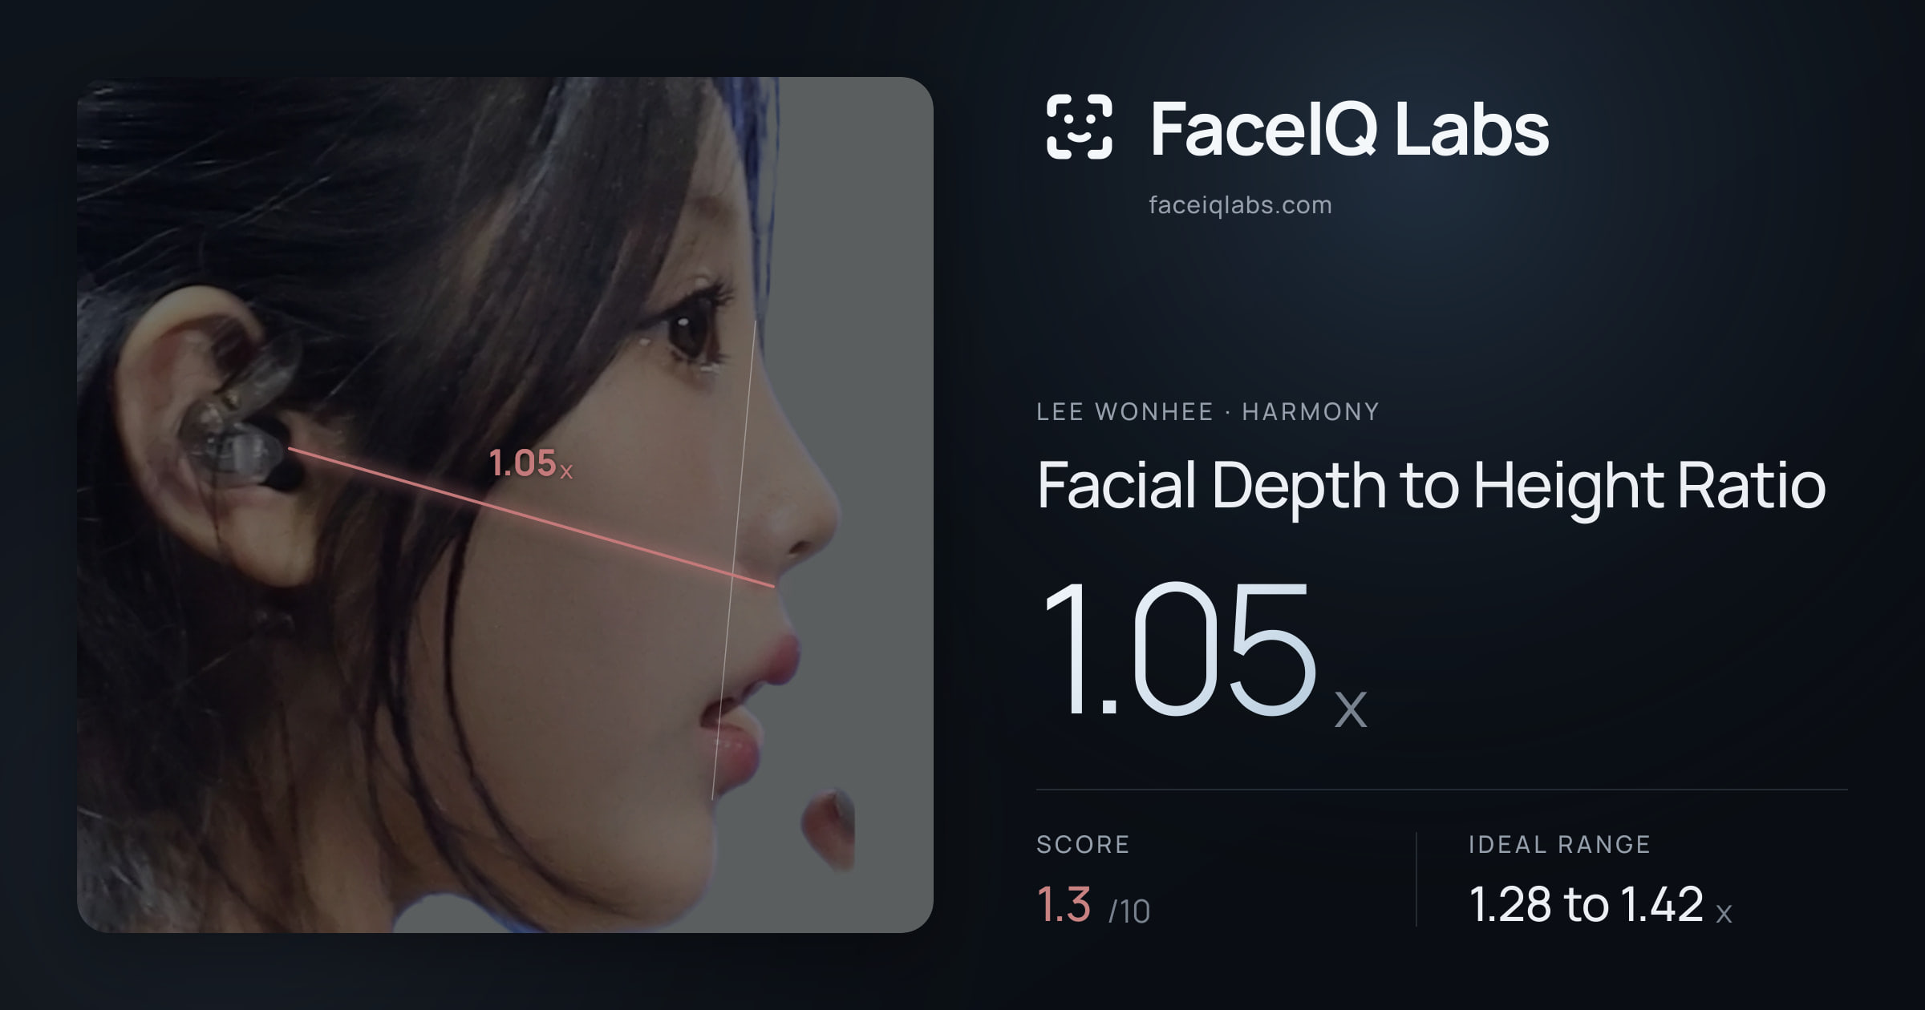
Task: Click the IDEAL RANGE label
Action: click(1559, 844)
